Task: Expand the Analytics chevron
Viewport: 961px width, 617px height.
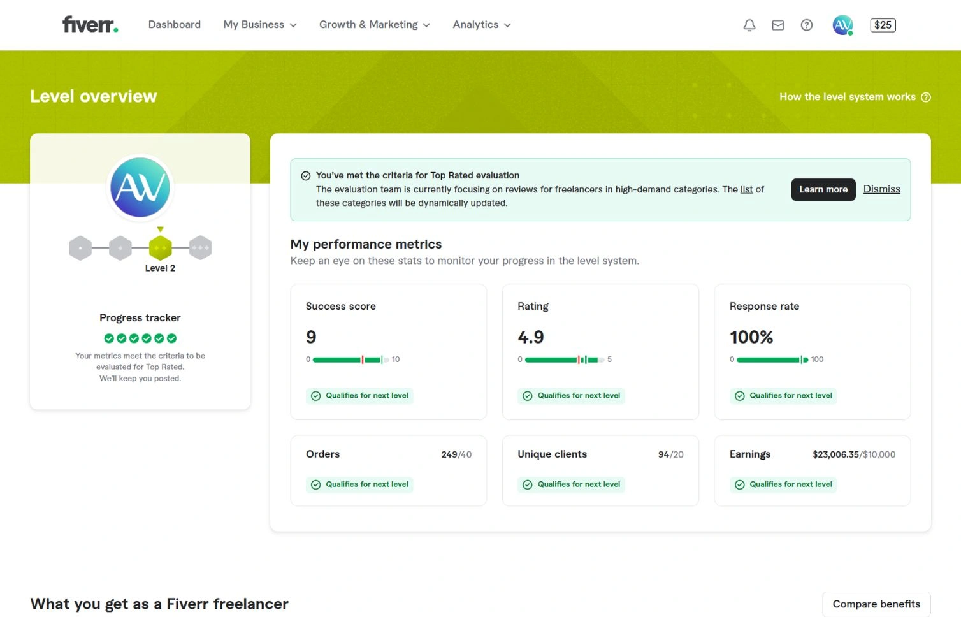Action: point(507,25)
